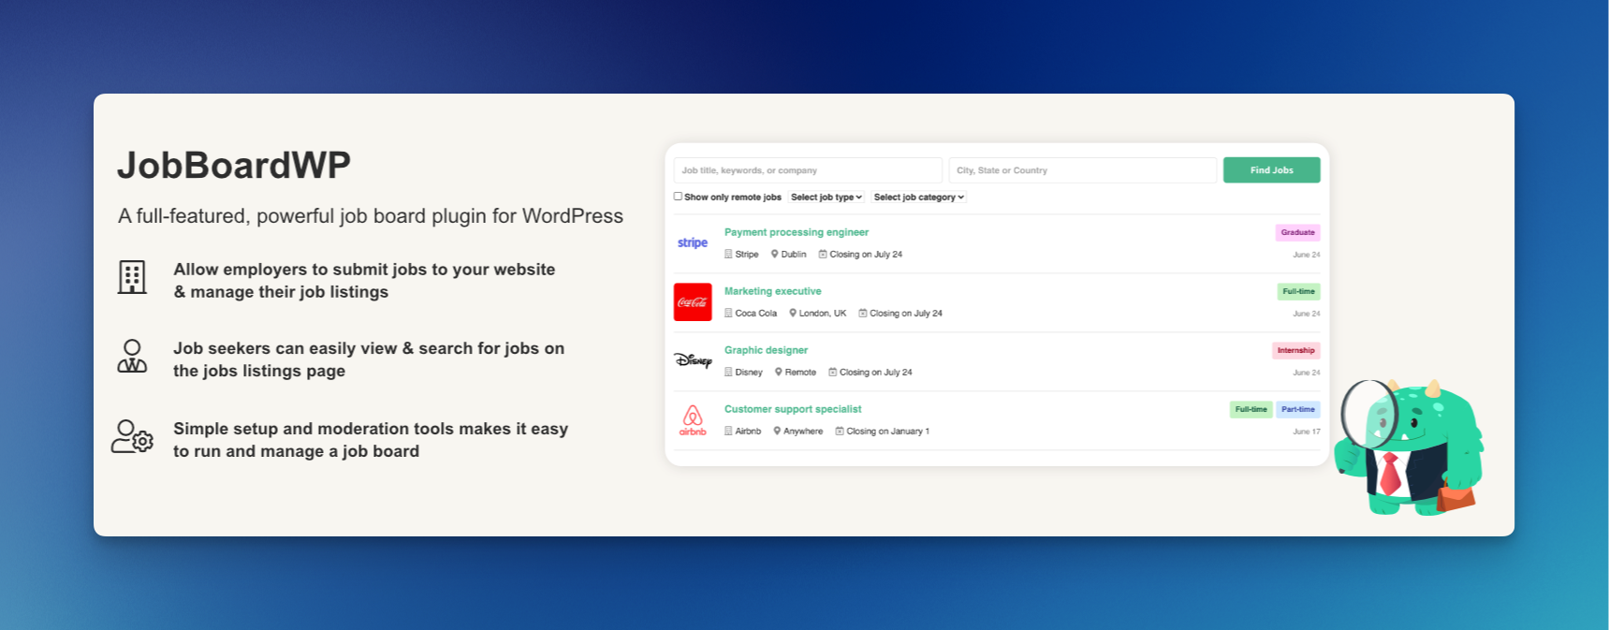Click calendar icon beside Closing on January 1
This screenshot has height=630, width=1609.
[x=840, y=431]
